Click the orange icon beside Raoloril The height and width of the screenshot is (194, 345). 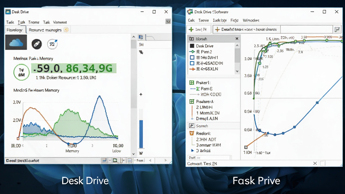point(192,133)
